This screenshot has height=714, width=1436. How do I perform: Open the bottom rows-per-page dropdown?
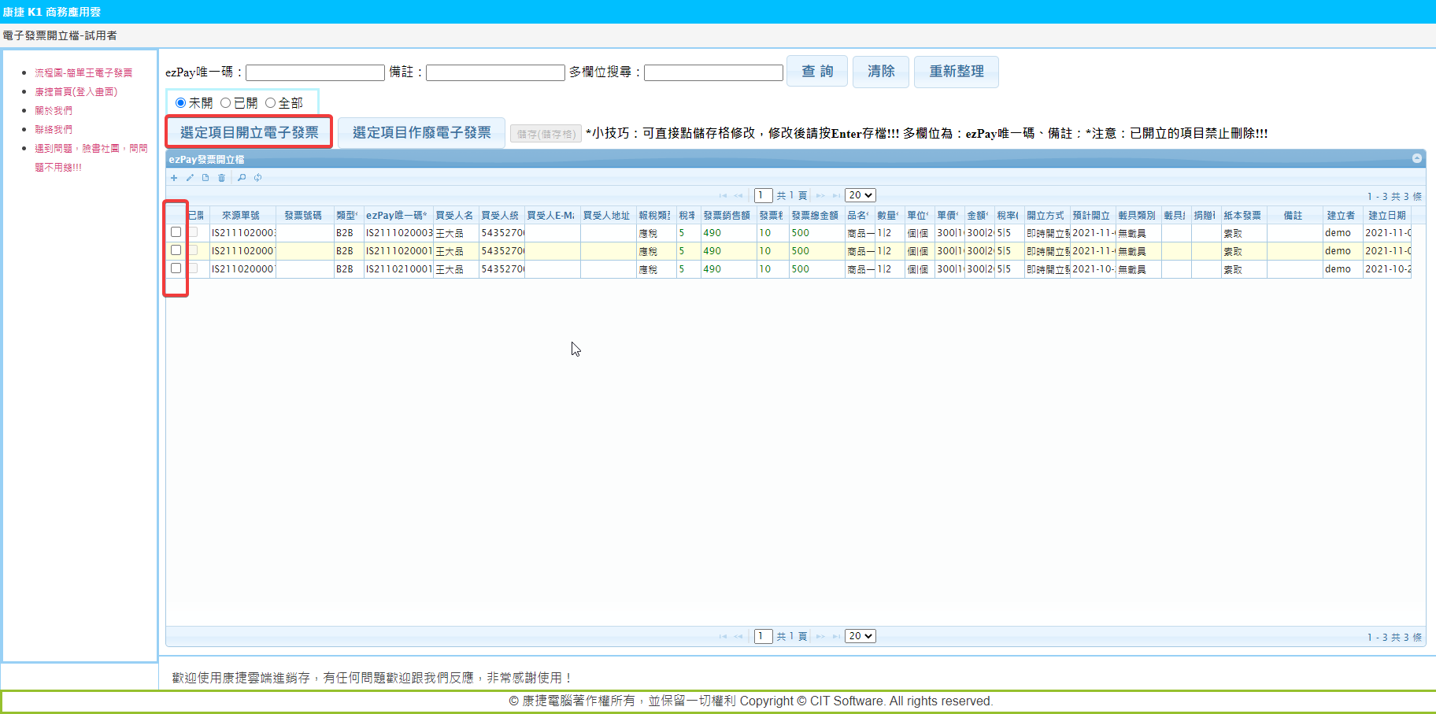(860, 636)
